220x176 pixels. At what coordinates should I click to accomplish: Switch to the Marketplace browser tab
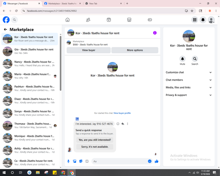pos(62,4)
